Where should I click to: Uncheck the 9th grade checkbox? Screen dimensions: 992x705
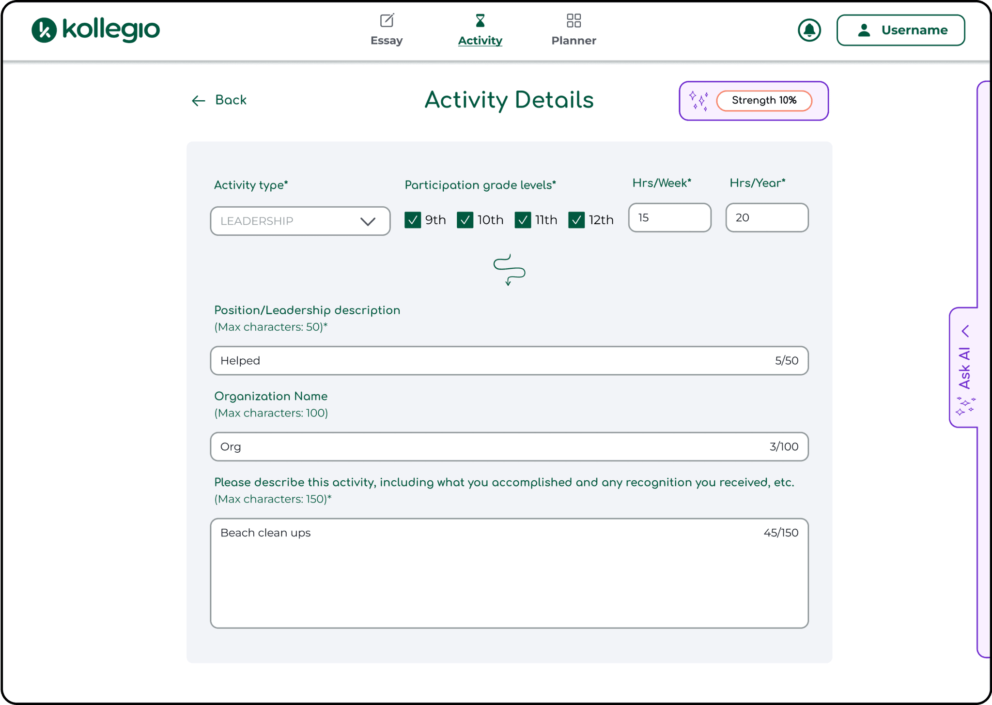[x=413, y=220]
